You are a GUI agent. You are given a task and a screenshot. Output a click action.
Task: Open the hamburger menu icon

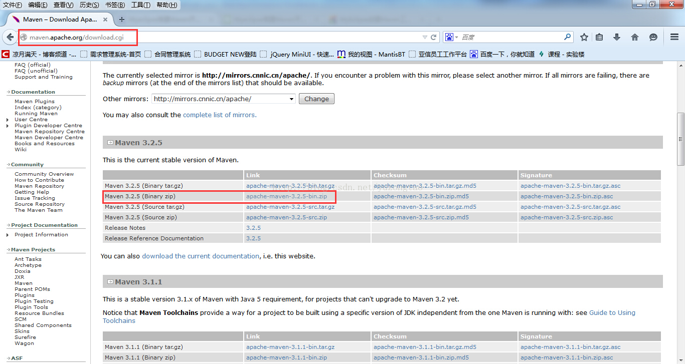tap(674, 37)
